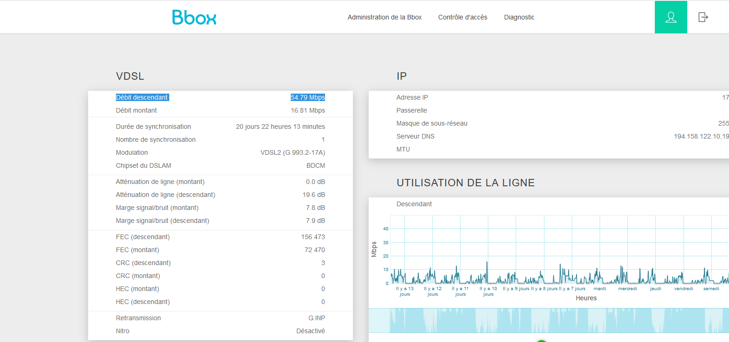Click the Adresse IP label

point(412,97)
